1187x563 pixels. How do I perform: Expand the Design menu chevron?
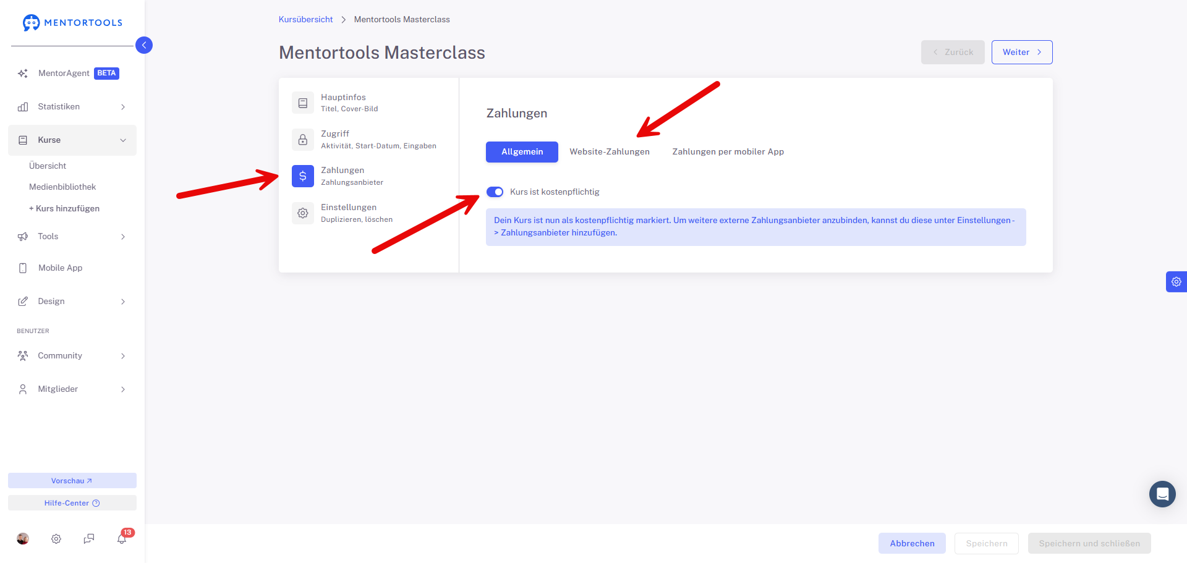pos(123,302)
